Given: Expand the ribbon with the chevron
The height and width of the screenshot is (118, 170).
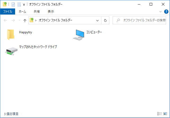Looking at the screenshot, I should point(160,12).
